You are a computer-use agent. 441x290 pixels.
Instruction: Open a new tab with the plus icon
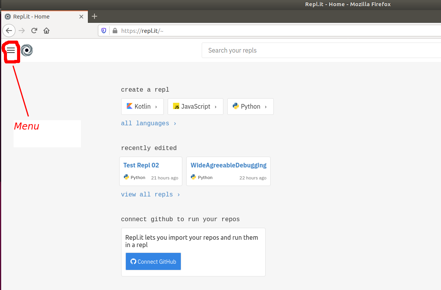(x=94, y=16)
